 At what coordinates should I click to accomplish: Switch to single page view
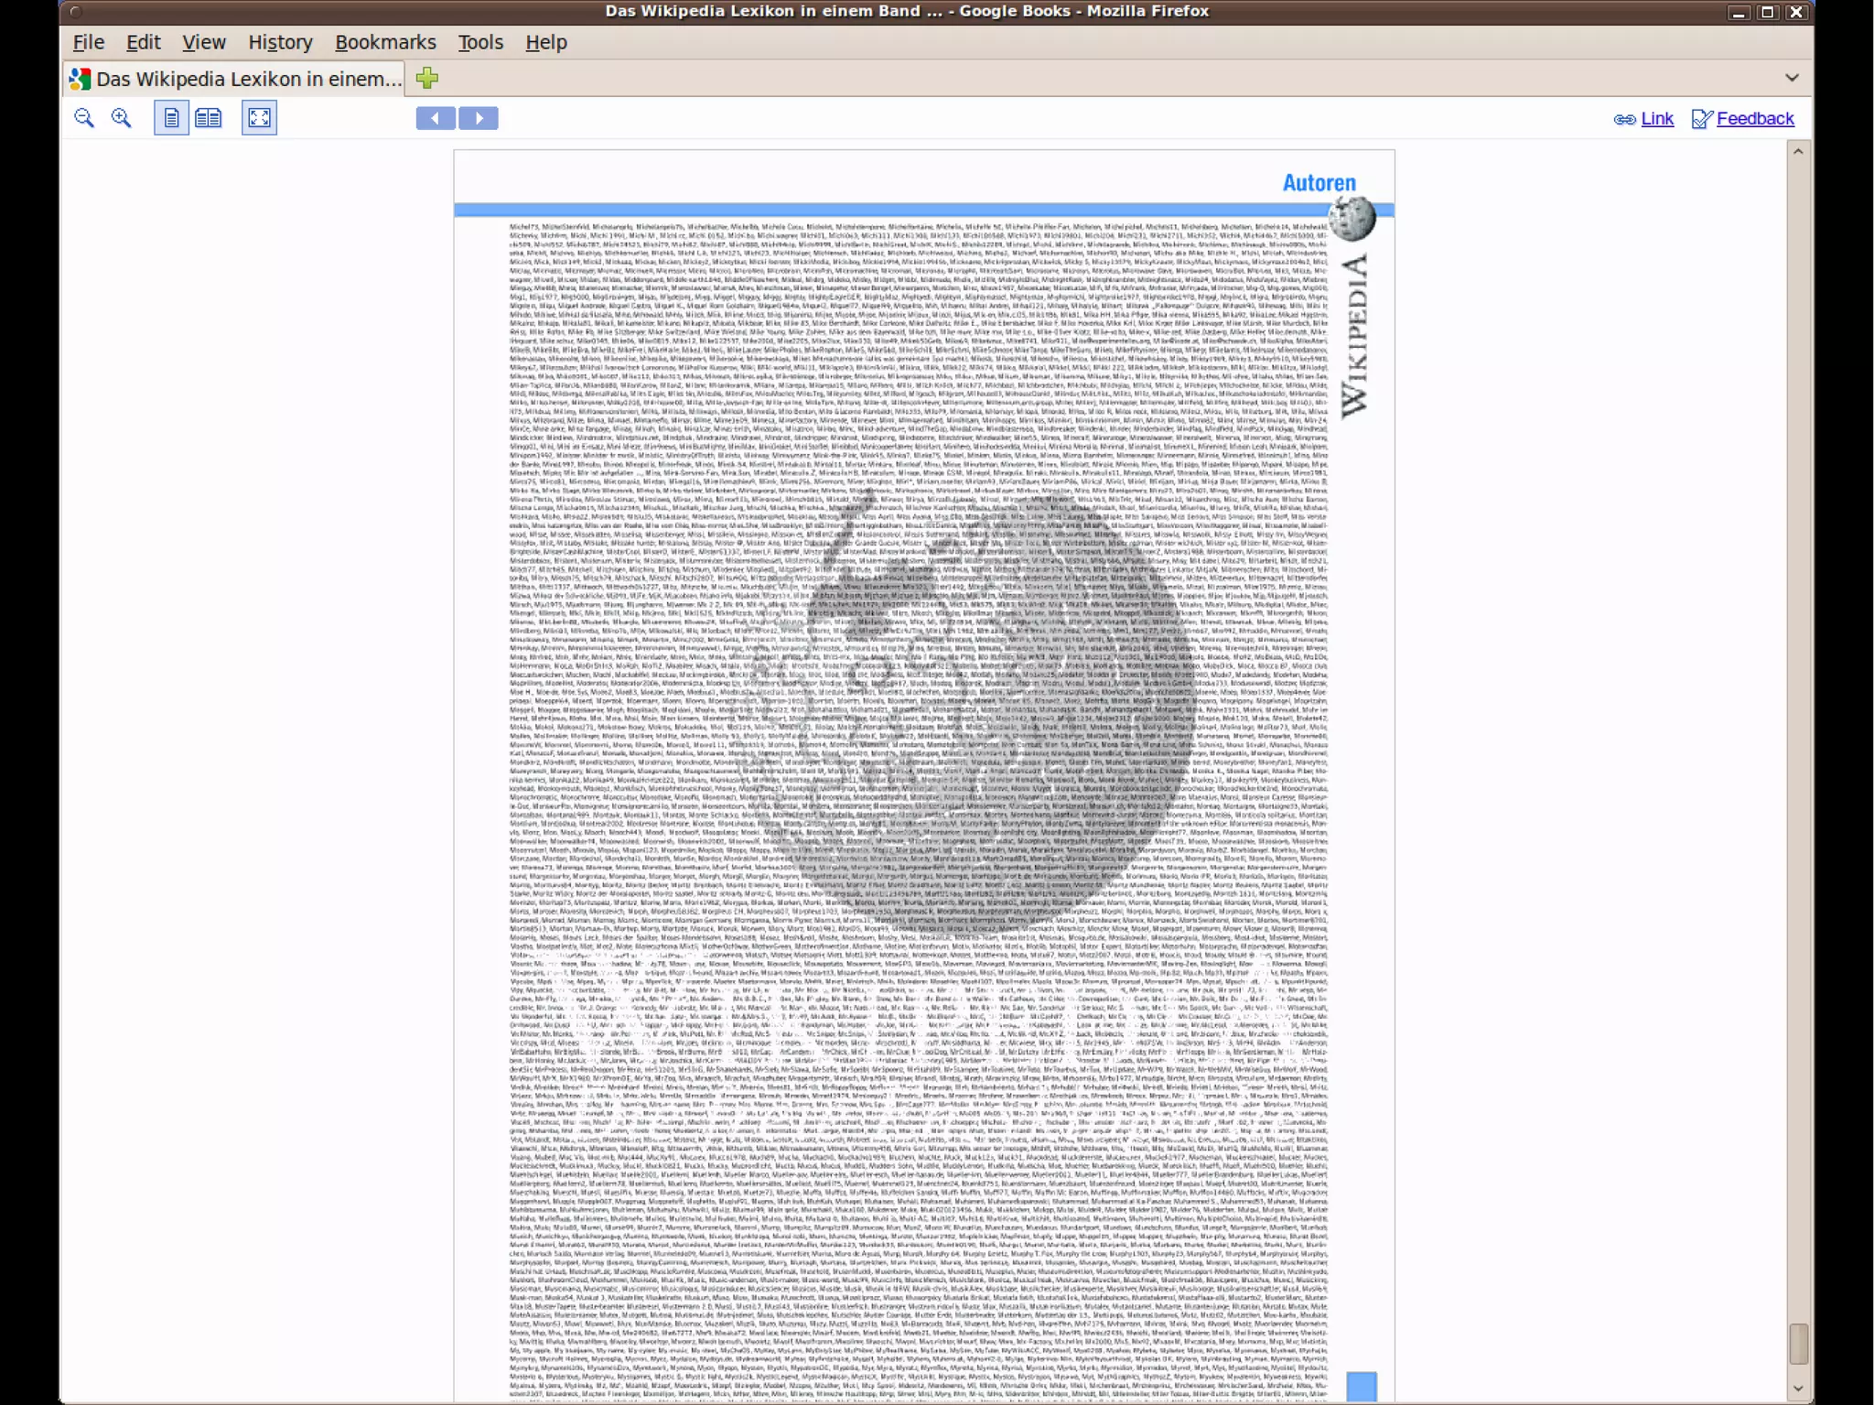tap(171, 118)
